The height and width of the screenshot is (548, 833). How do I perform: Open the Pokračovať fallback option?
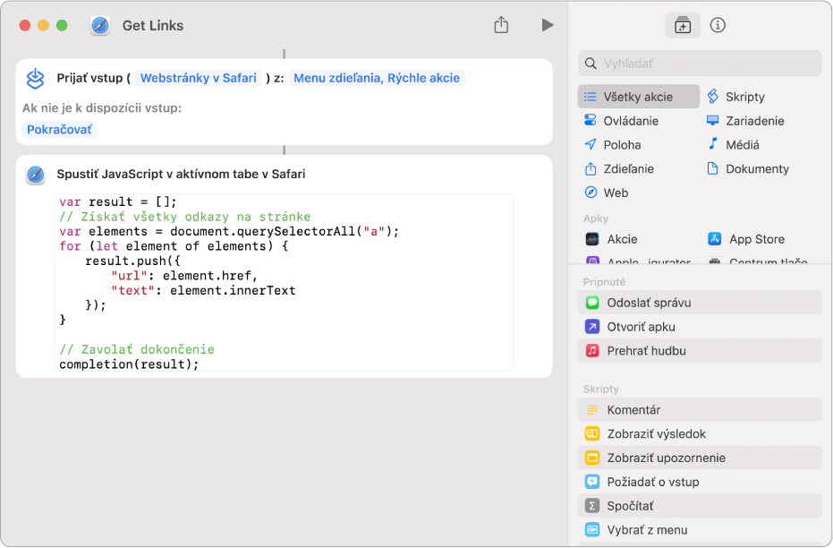(x=60, y=129)
